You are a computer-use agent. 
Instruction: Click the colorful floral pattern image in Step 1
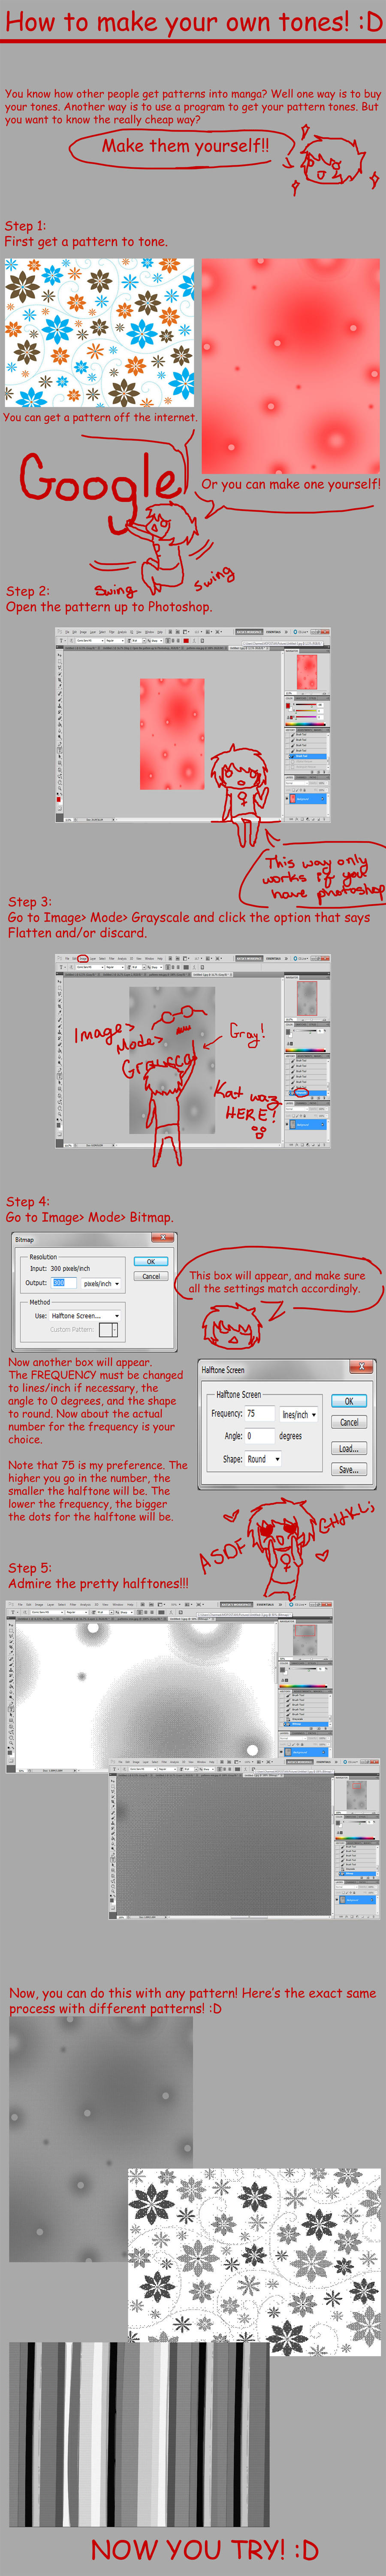tap(99, 333)
